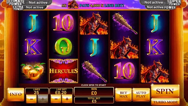The width and height of the screenshot is (188, 106).
Task: Increase the number of lines
Action: point(43,99)
